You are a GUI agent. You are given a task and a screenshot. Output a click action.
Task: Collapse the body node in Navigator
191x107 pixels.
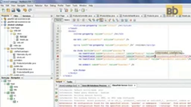[x=5, y=93]
